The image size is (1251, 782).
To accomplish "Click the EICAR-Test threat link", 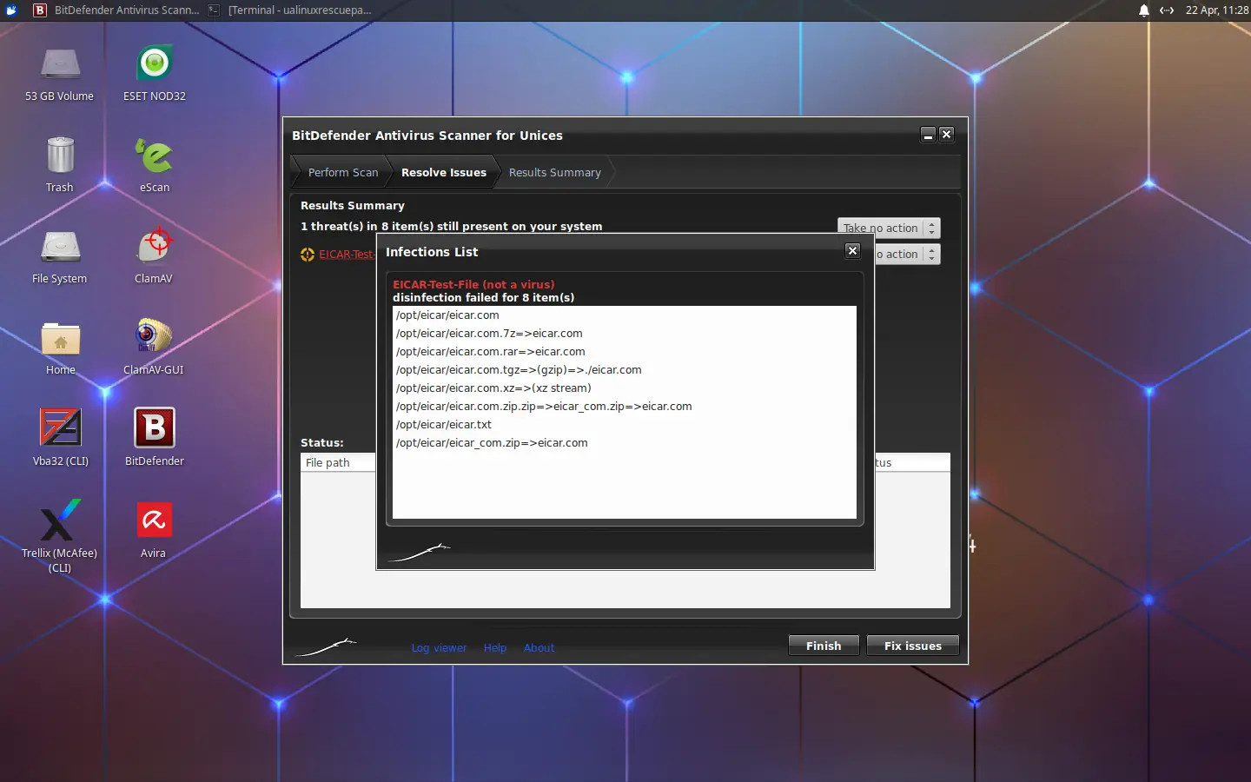I will (x=347, y=255).
